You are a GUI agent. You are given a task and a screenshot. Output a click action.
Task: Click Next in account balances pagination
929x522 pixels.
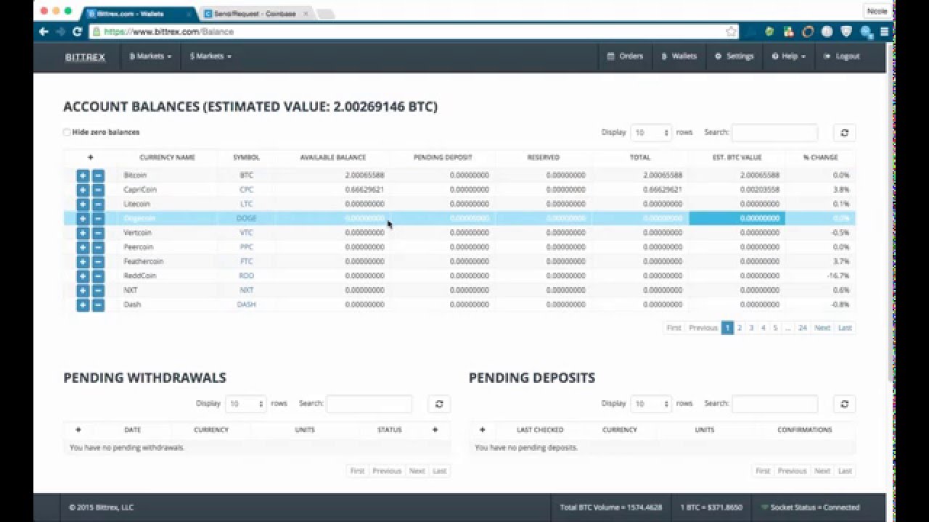pyautogui.click(x=822, y=328)
